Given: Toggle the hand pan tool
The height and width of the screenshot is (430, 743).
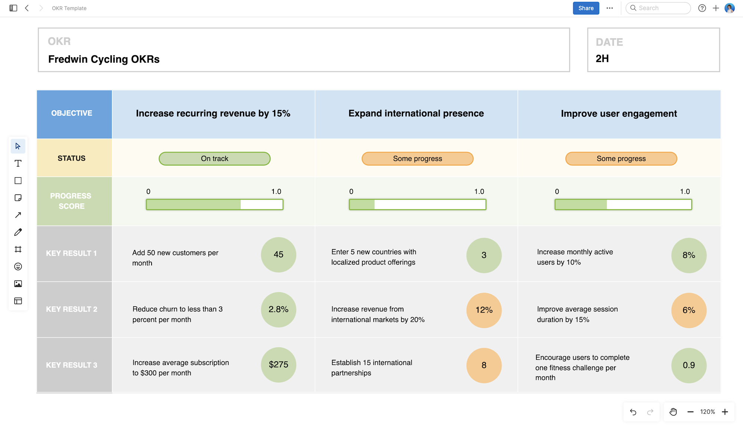Looking at the screenshot, I should coord(673,412).
